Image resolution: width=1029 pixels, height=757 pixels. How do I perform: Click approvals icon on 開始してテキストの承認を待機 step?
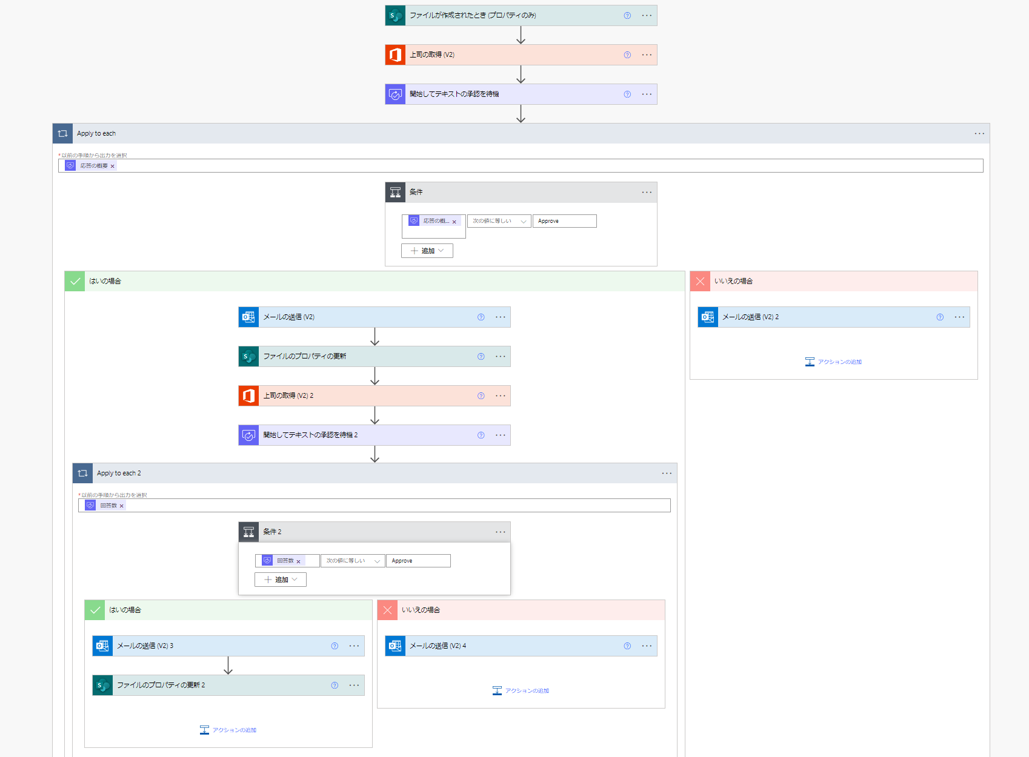[395, 94]
